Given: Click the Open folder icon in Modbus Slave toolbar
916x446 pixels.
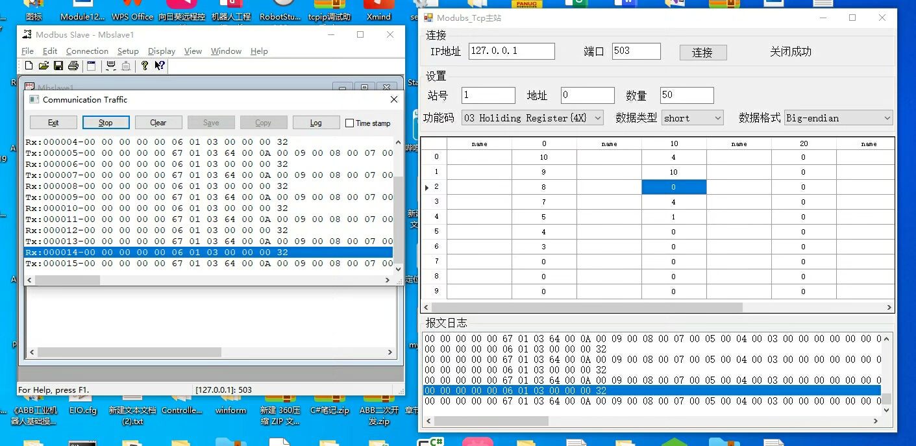Looking at the screenshot, I should pyautogui.click(x=43, y=66).
